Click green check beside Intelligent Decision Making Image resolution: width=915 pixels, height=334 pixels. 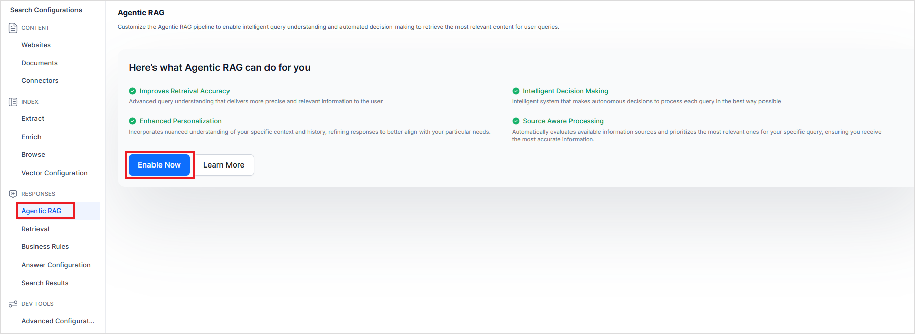(x=516, y=91)
